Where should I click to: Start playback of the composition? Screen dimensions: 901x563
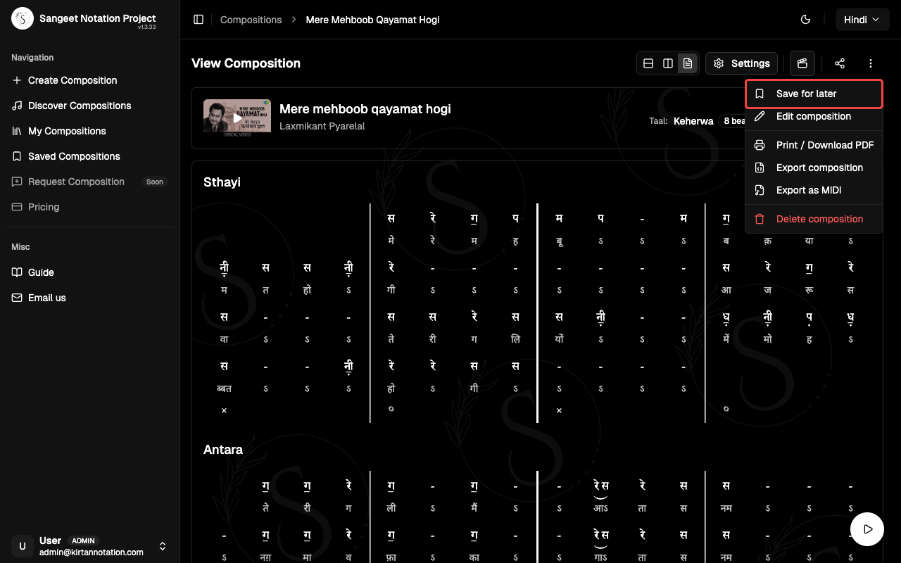pyautogui.click(x=867, y=529)
